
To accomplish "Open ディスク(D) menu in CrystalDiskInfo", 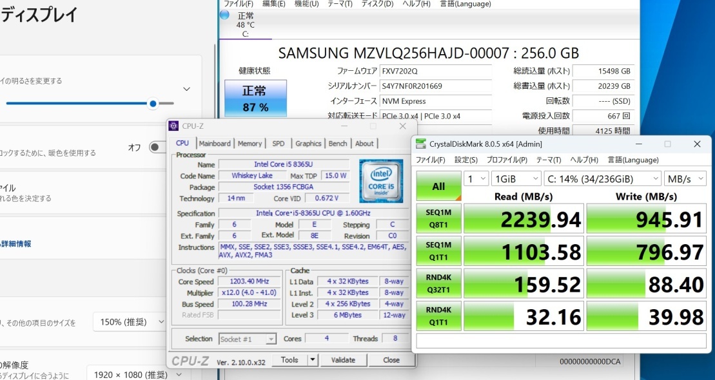I will pyautogui.click(x=377, y=4).
